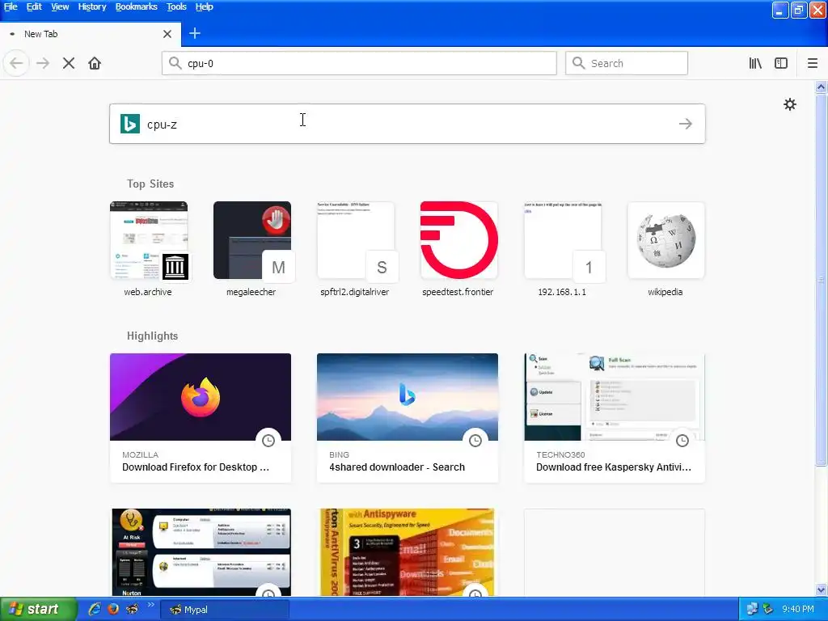Click the second system tray icon

click(768, 610)
